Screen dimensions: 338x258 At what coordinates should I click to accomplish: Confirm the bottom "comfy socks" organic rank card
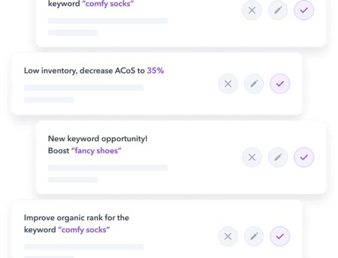point(280,237)
